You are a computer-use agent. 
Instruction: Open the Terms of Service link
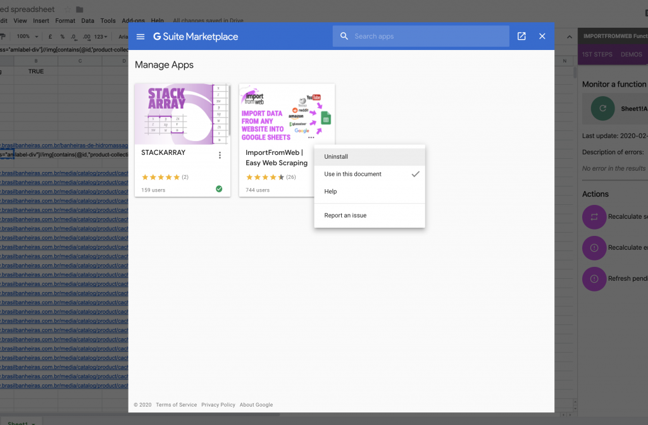click(176, 405)
